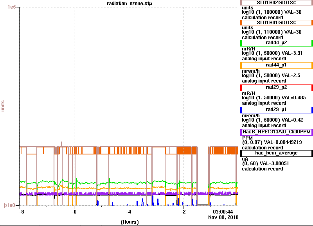Viewport: 313px width, 226px height.
Task: Click 'calculation record' under SLD1H01GDOSC
Action: 263,37
